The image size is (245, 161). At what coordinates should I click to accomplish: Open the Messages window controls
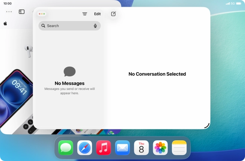coord(42,14)
